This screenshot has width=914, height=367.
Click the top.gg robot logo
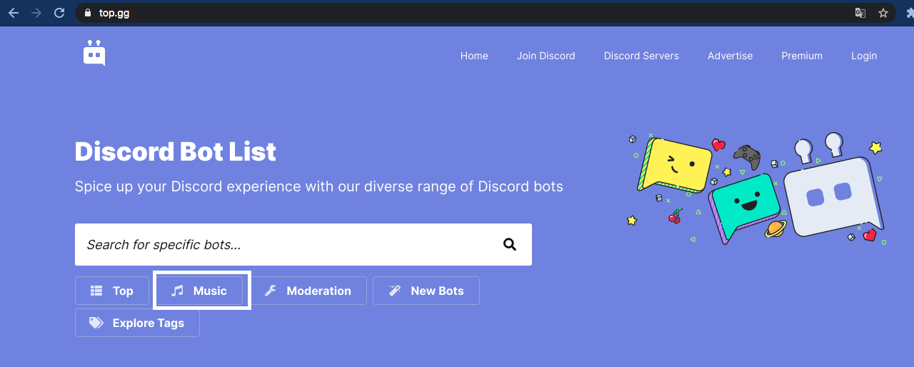(94, 54)
